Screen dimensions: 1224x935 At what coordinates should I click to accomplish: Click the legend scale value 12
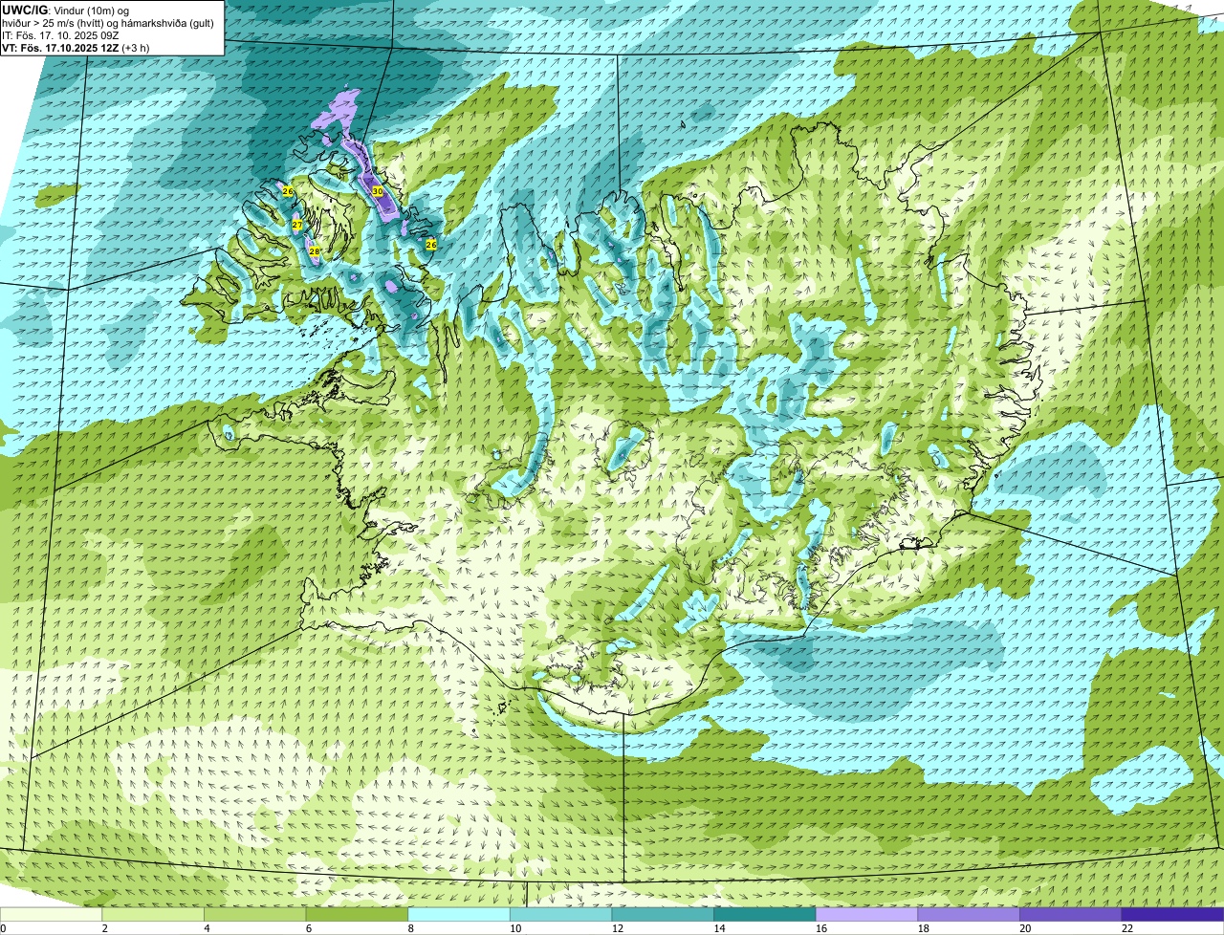pos(617,928)
